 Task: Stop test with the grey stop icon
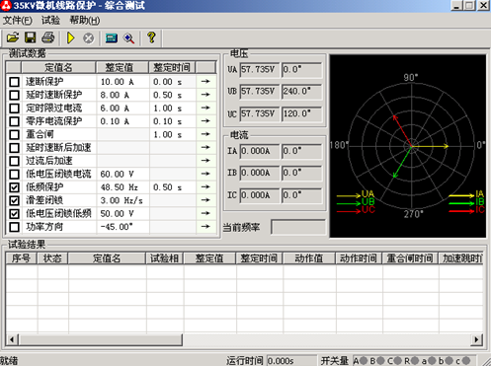88,38
